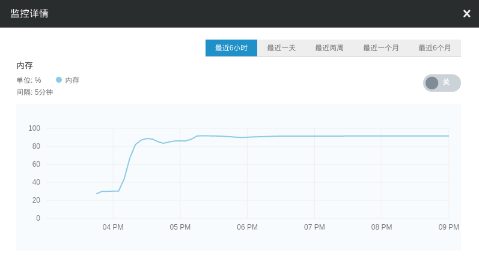Click the 07 PM x-axis label
Viewport: 479px width, 268px height.
click(314, 227)
